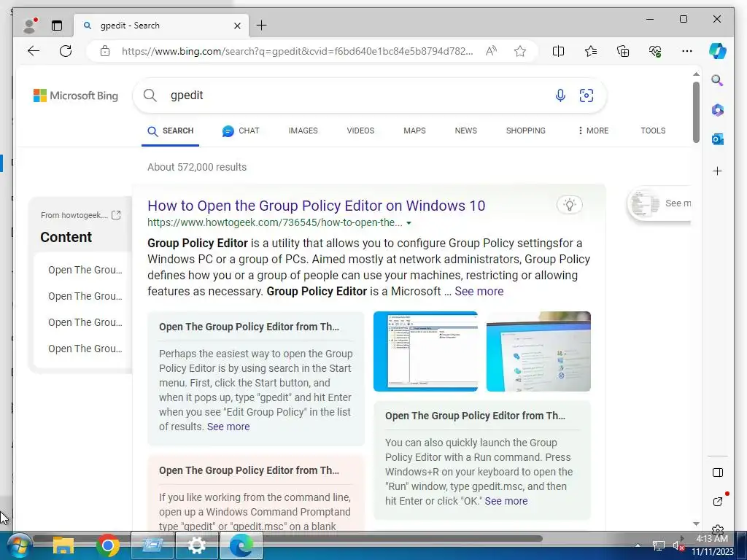Open visual search camera icon
The image size is (747, 560).
[586, 96]
